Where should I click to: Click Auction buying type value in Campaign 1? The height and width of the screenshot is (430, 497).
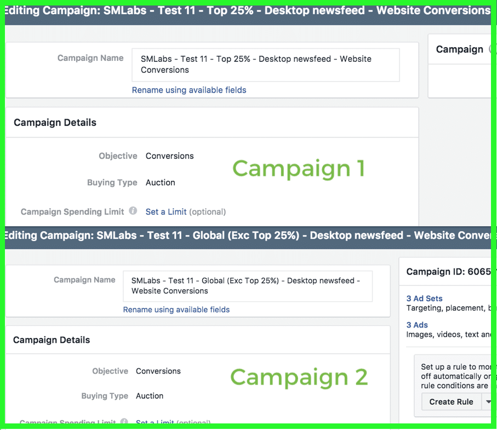[x=160, y=182]
